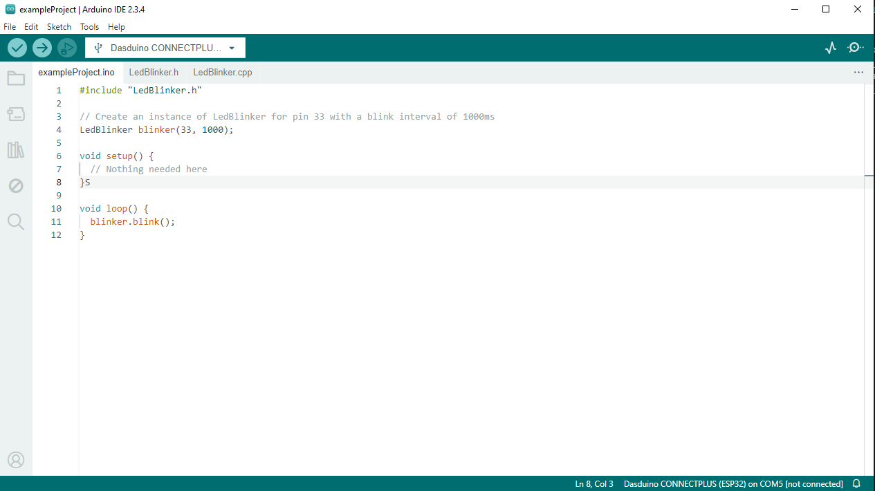Open the Serial Monitor icon
Screen dimensions: 875x491
coord(856,48)
